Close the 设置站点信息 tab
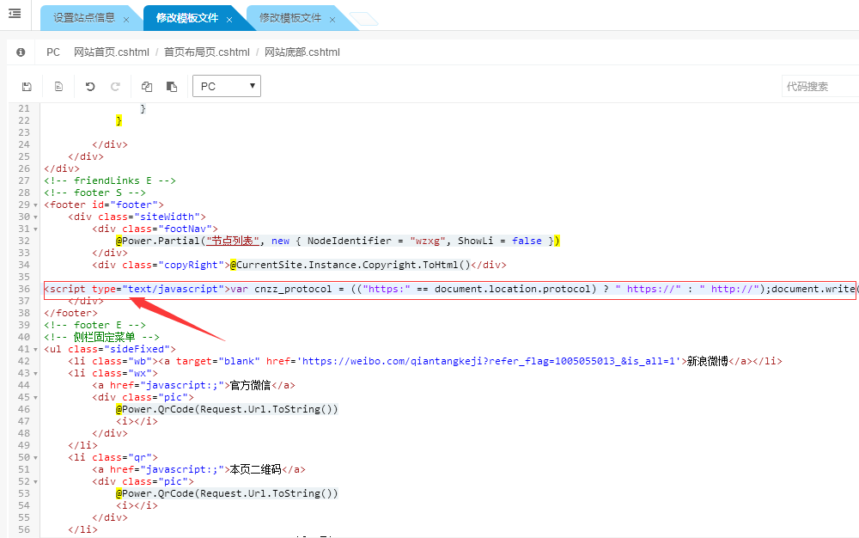 pyautogui.click(x=126, y=19)
